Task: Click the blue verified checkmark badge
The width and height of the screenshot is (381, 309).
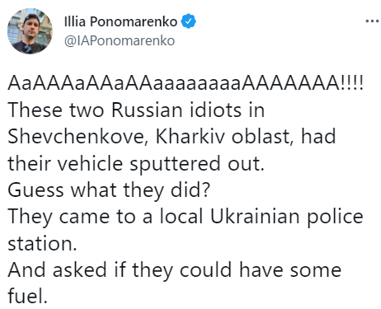Action: pos(188,21)
